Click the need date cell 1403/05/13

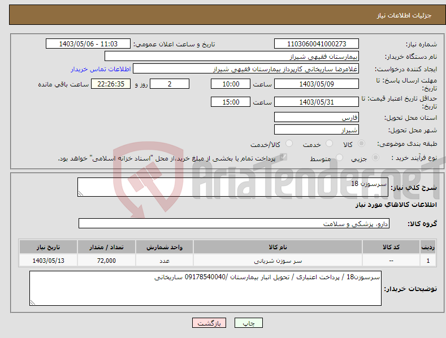coord(48,261)
